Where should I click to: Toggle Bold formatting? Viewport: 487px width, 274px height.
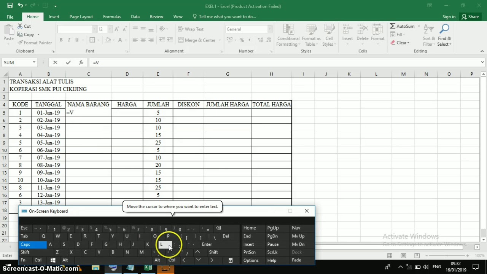point(61,40)
